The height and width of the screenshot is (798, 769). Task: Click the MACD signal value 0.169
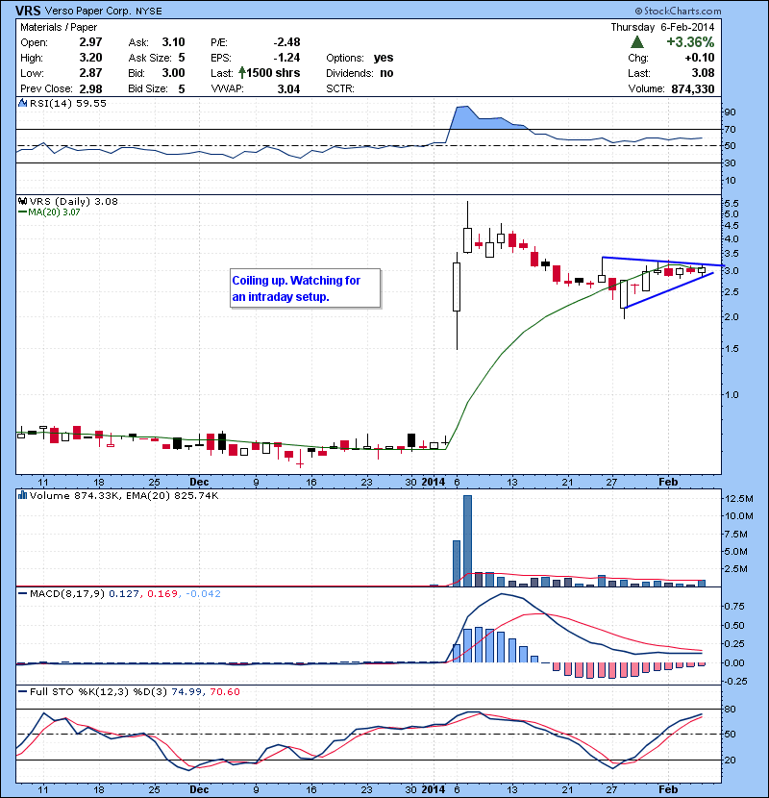click(x=162, y=594)
